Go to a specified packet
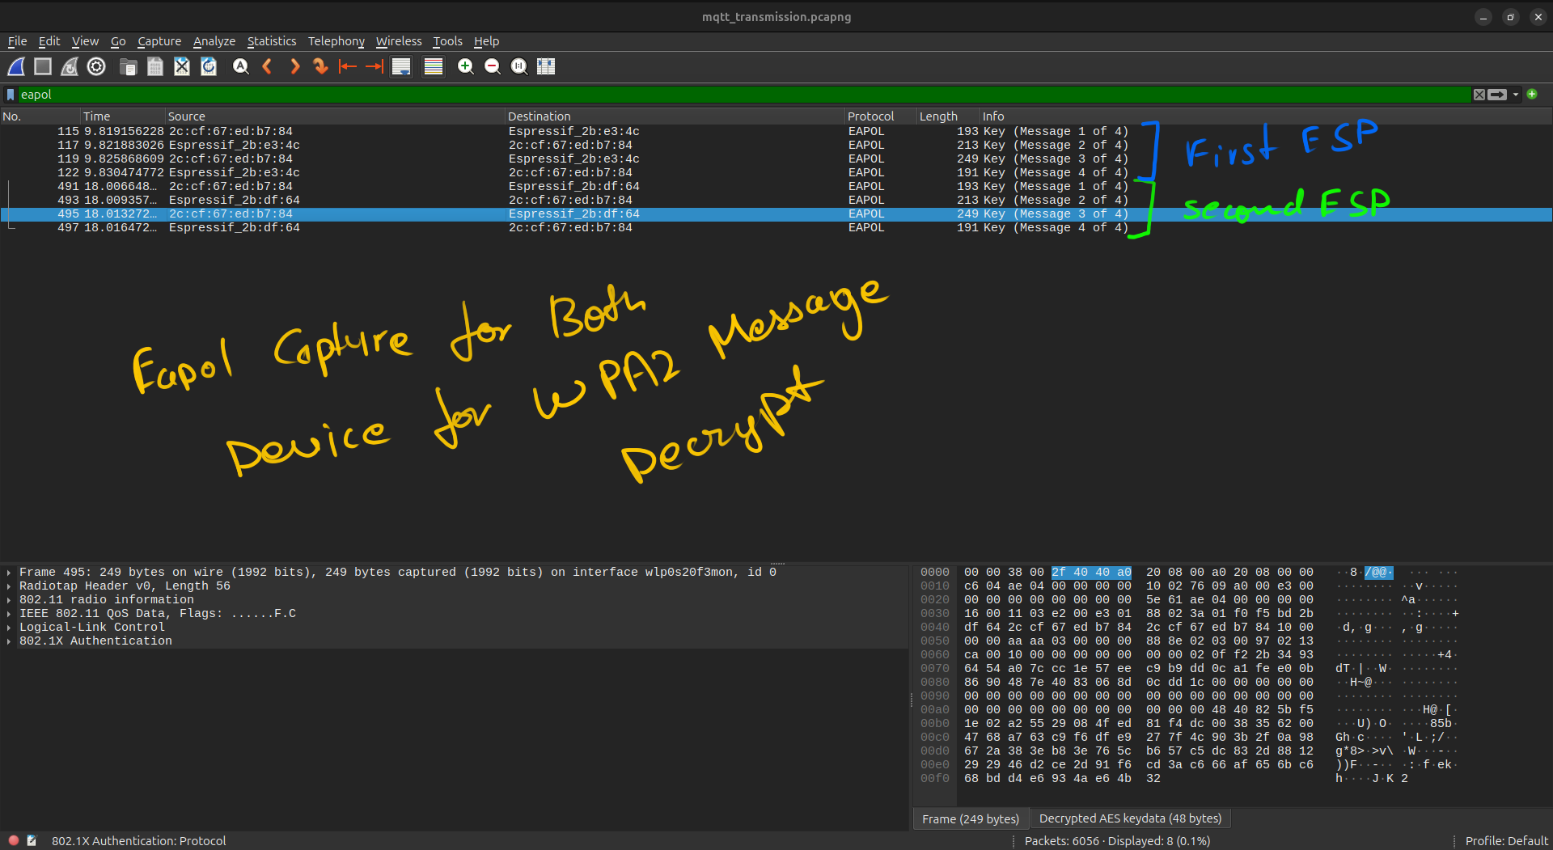 click(x=321, y=66)
